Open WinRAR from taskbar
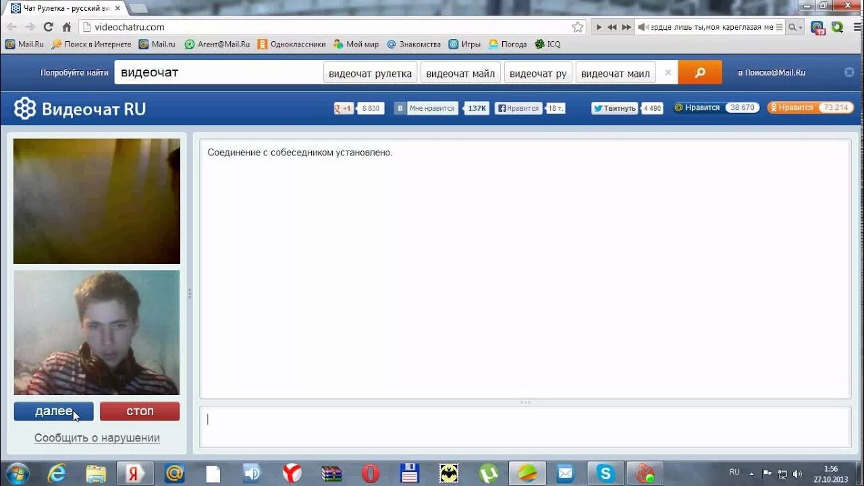This screenshot has height=486, width=864. pyautogui.click(x=331, y=473)
